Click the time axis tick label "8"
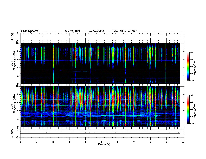206x159 pixels. pyautogui.click(x=150, y=142)
